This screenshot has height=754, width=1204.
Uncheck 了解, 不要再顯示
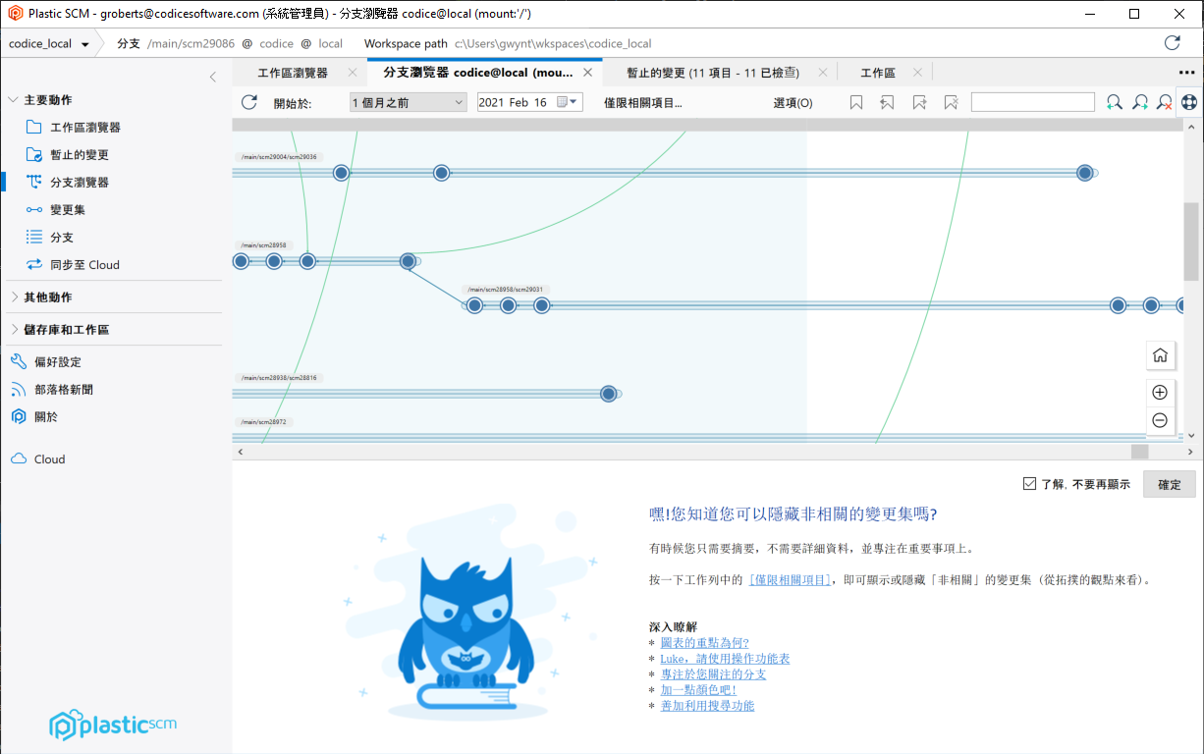[x=1029, y=482]
